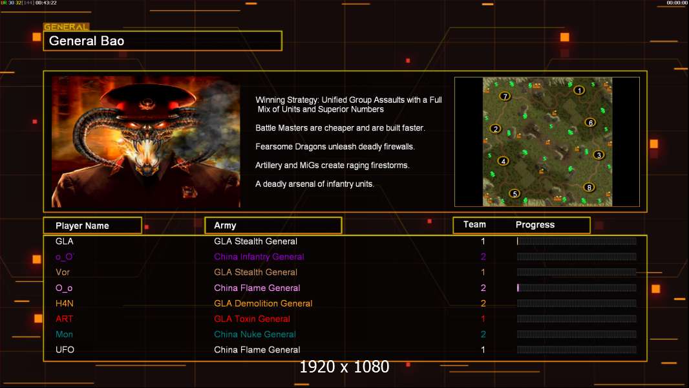Click GLA Stealth General in the GLA row
The height and width of the screenshot is (388, 689).
[256, 241]
